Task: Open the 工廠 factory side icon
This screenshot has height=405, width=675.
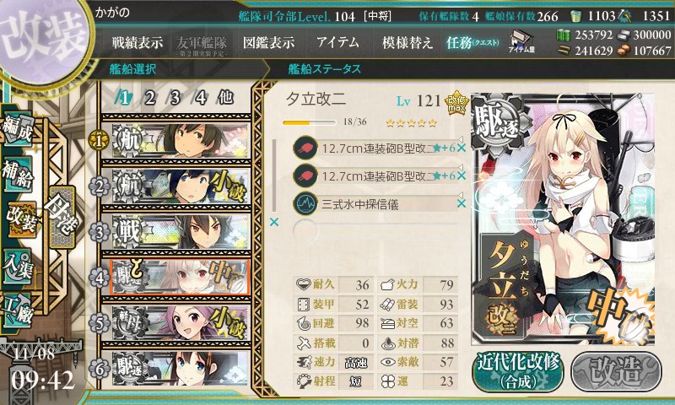Action: point(18,310)
